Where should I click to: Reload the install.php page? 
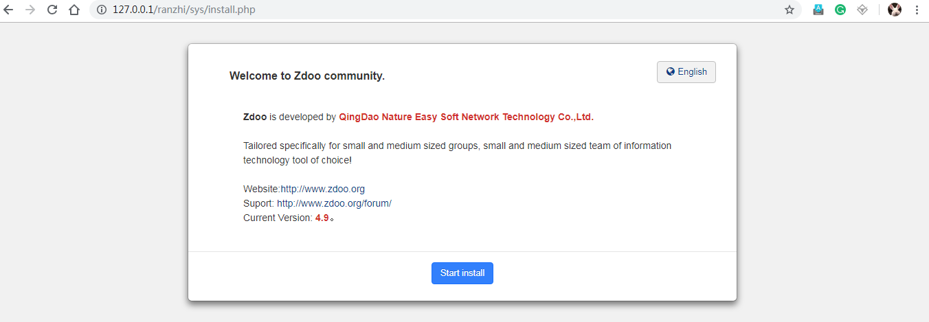point(52,10)
